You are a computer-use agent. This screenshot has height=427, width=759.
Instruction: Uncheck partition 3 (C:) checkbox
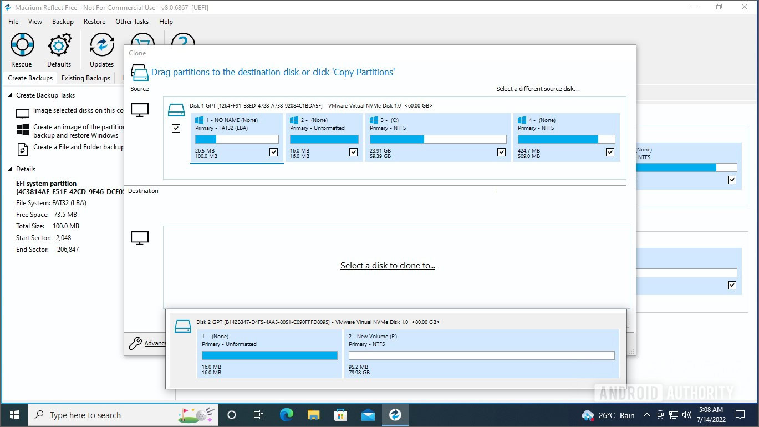click(x=501, y=152)
